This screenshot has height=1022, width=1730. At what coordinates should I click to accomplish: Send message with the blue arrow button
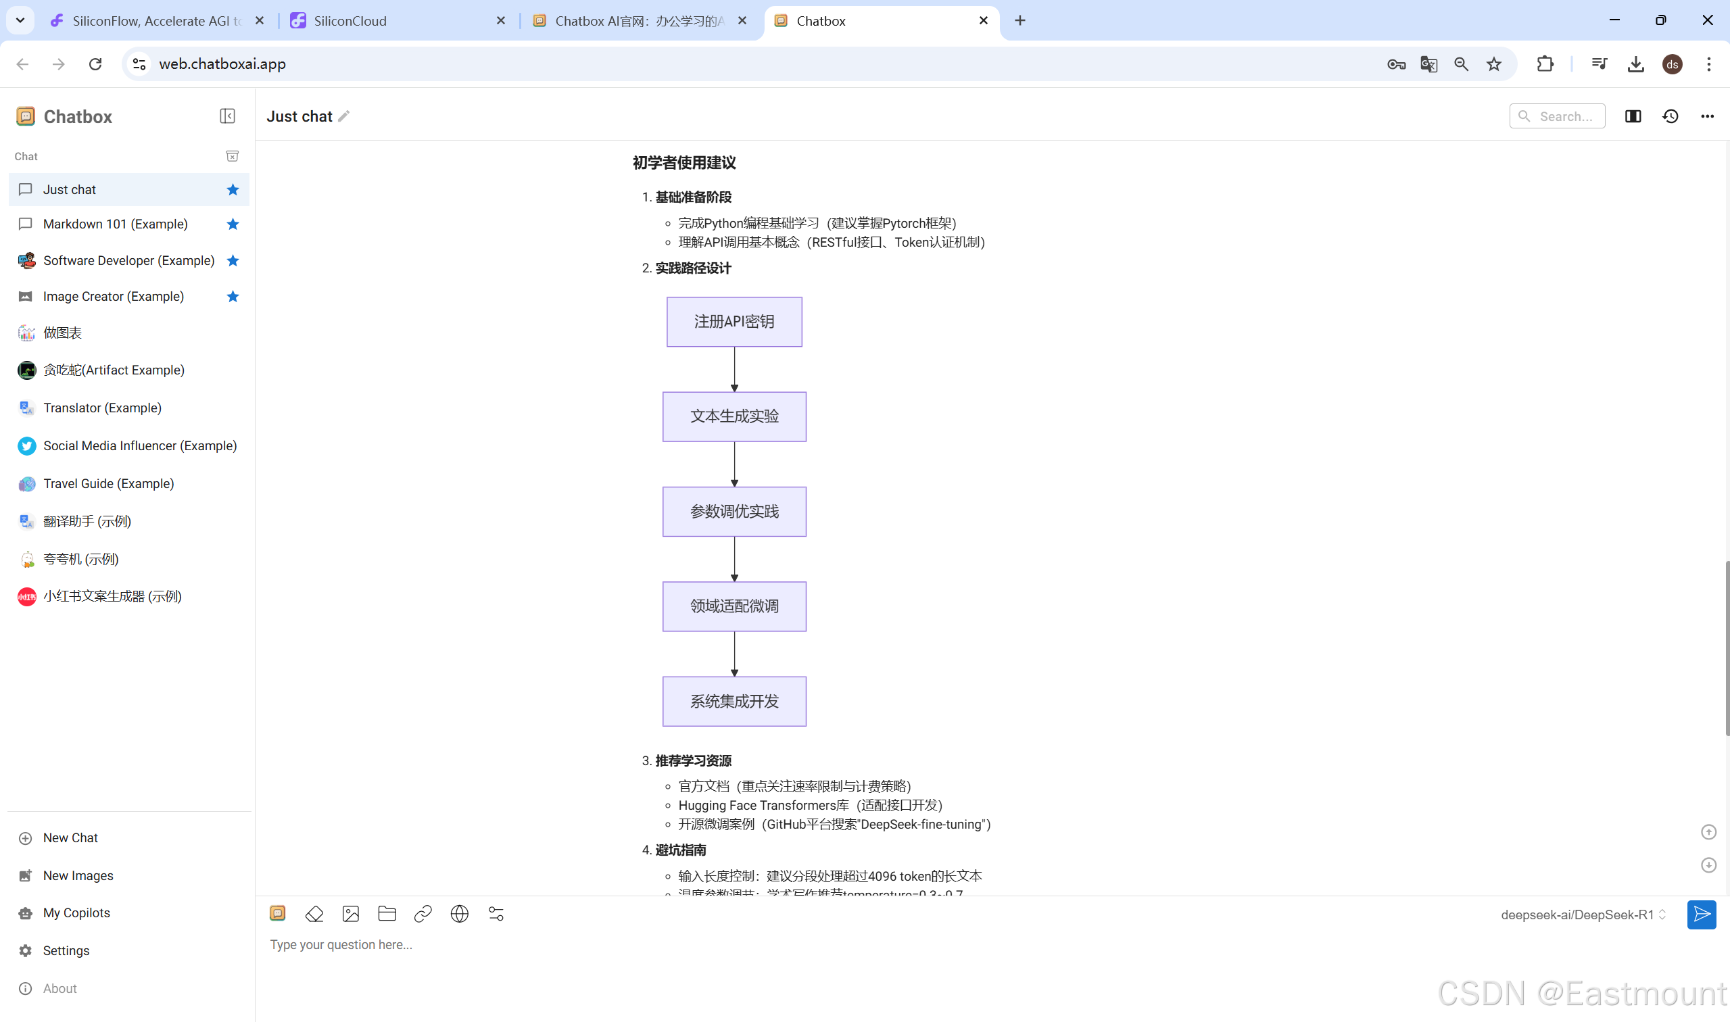pos(1700,915)
